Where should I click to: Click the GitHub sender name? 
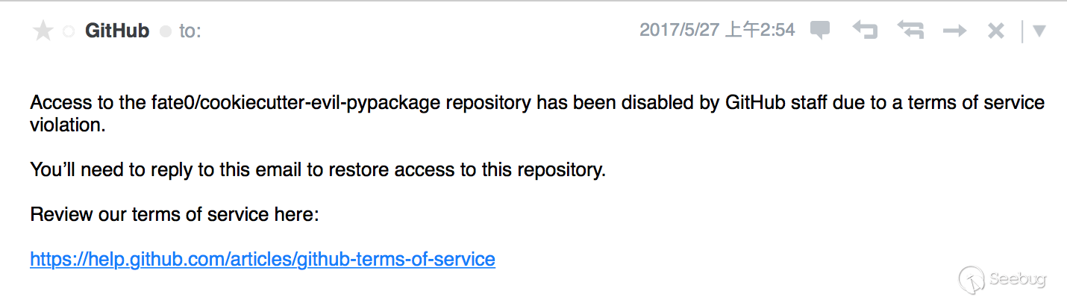pos(117,31)
